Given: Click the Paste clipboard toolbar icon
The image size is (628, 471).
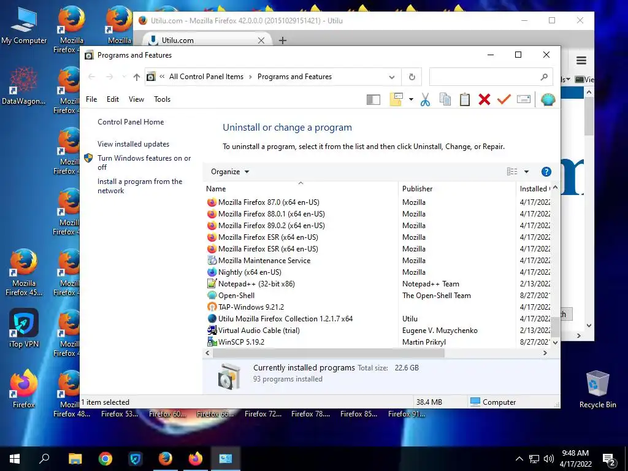Looking at the screenshot, I should tap(465, 99).
